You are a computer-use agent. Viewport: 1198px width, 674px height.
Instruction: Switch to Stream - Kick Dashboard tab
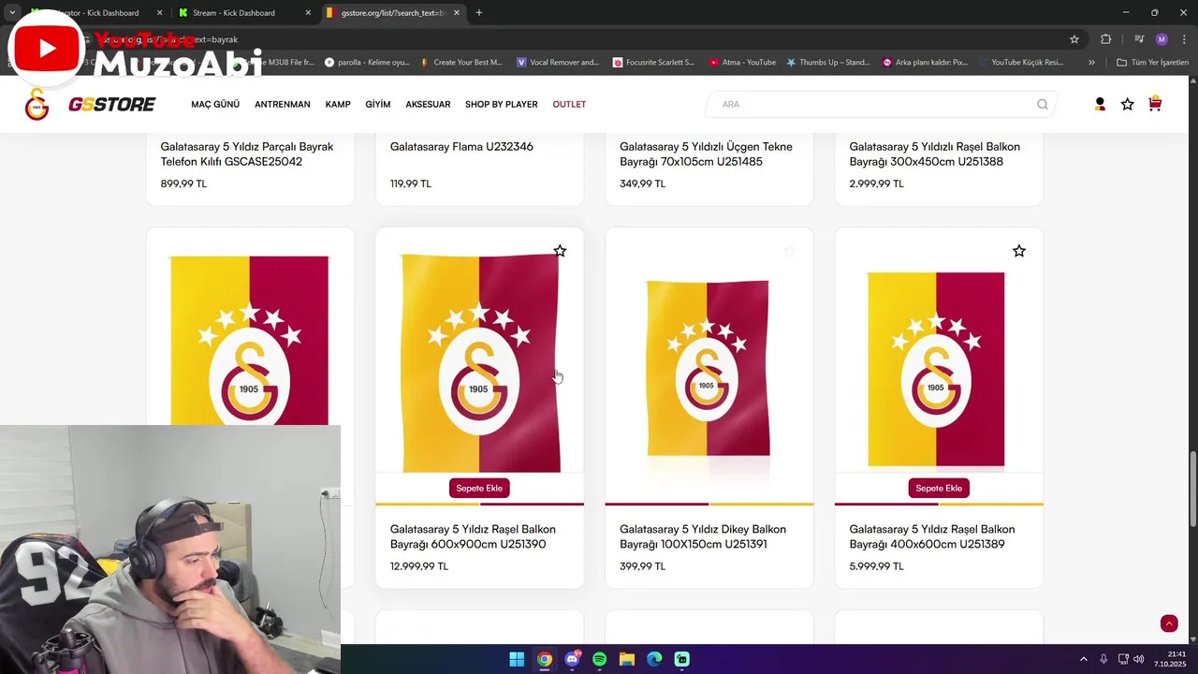tap(243, 12)
